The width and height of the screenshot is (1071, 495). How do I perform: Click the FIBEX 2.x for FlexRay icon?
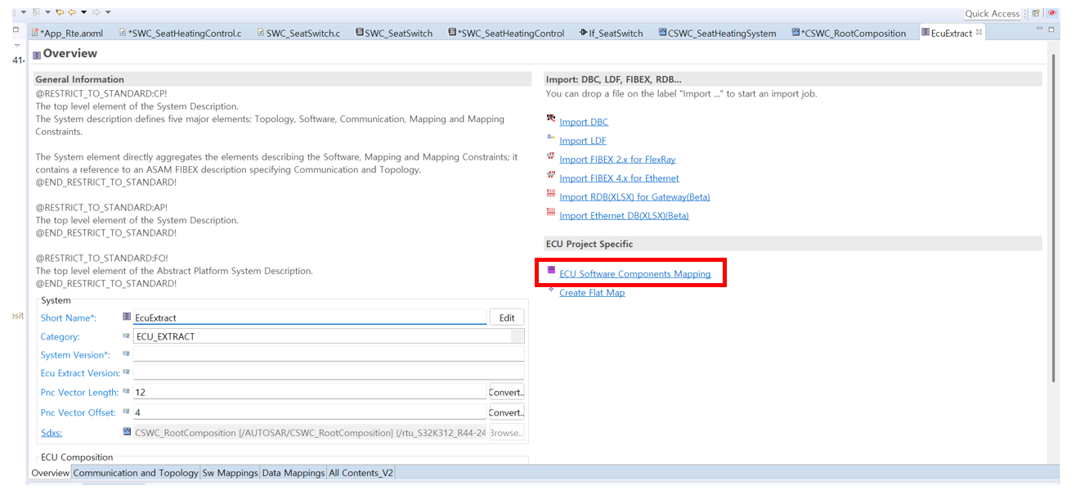(x=551, y=157)
